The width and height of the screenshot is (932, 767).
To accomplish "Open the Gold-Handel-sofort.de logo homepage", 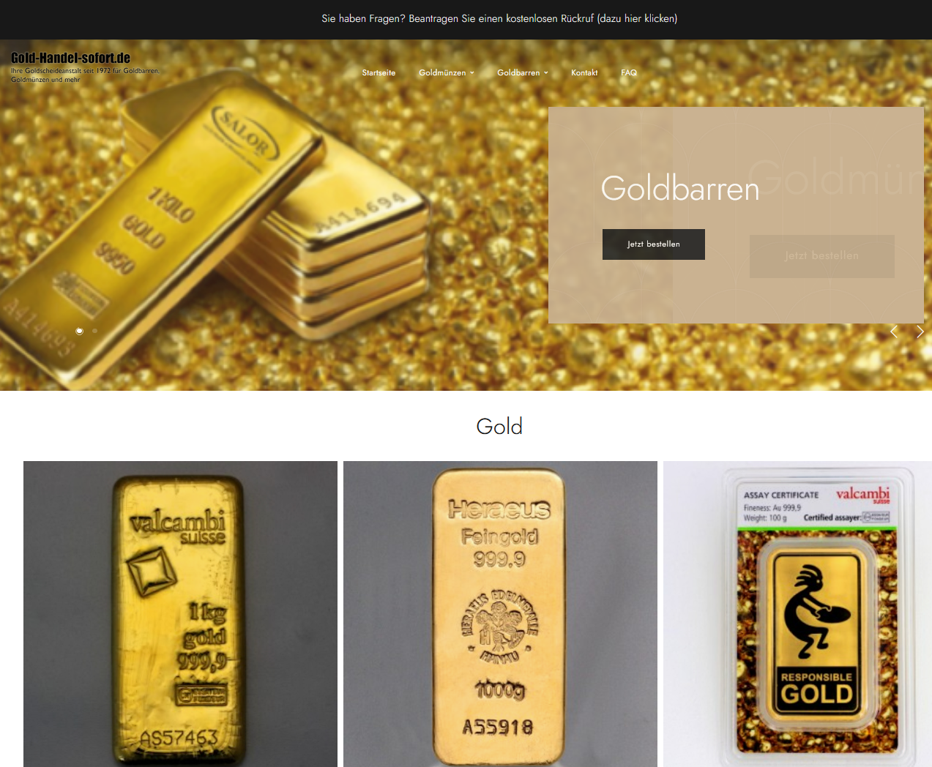I will coord(70,58).
